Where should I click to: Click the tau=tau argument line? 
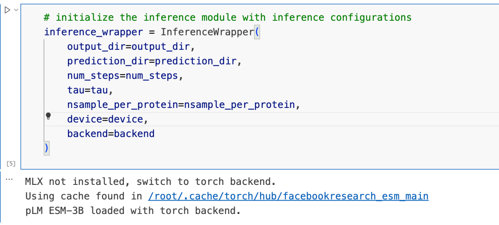tap(90, 90)
